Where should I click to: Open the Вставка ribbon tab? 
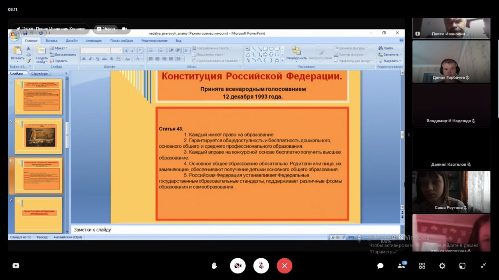click(x=51, y=40)
